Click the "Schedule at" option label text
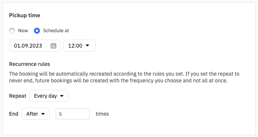 (56, 31)
